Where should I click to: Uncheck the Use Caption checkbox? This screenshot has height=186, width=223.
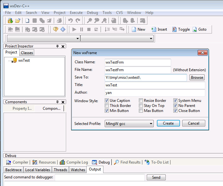point(107,101)
